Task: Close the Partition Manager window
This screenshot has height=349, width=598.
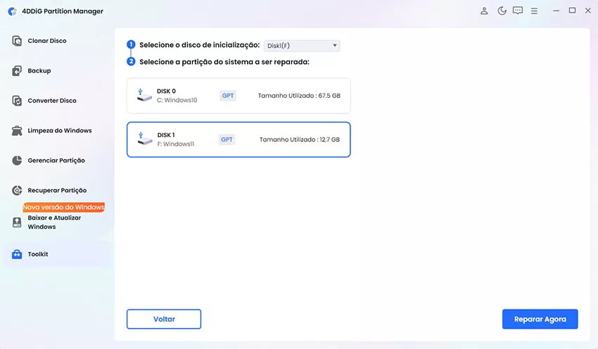Action: pos(588,11)
